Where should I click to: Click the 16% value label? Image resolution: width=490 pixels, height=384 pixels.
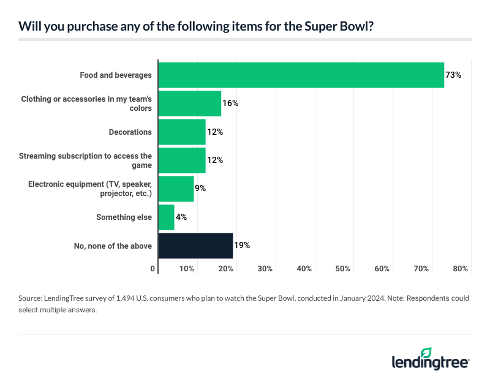point(230,104)
